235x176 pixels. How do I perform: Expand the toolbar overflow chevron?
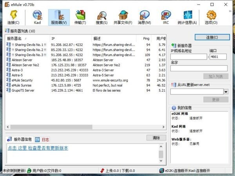pos(230,11)
